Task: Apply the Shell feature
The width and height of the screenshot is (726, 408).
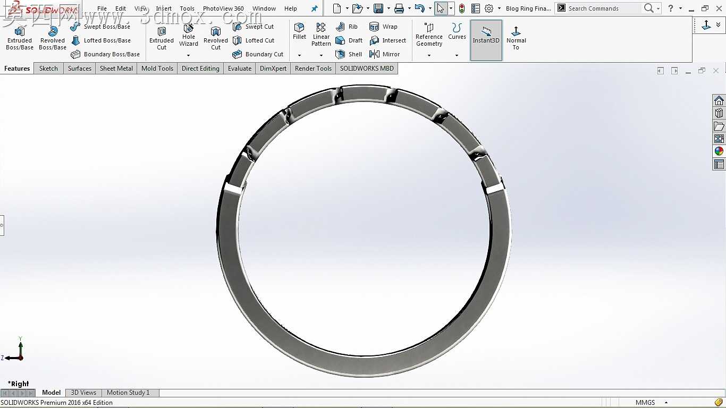Action: coord(349,54)
